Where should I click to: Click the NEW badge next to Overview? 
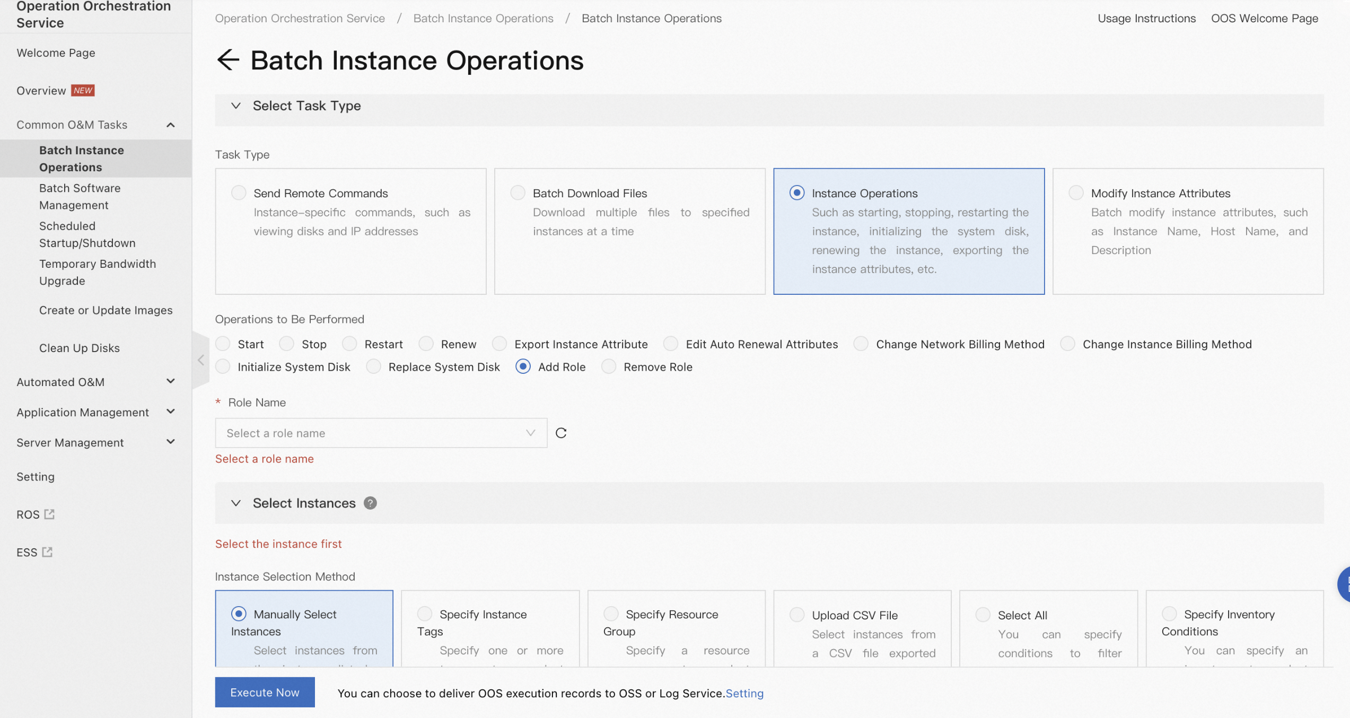83,91
